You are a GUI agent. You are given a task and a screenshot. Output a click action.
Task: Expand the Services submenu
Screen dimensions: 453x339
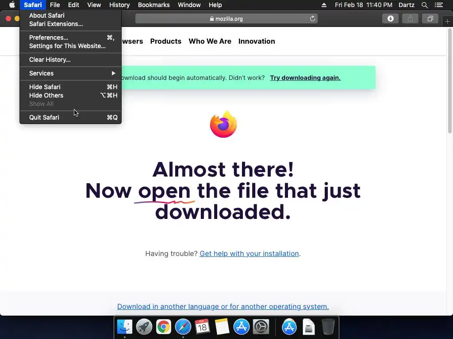pos(70,73)
